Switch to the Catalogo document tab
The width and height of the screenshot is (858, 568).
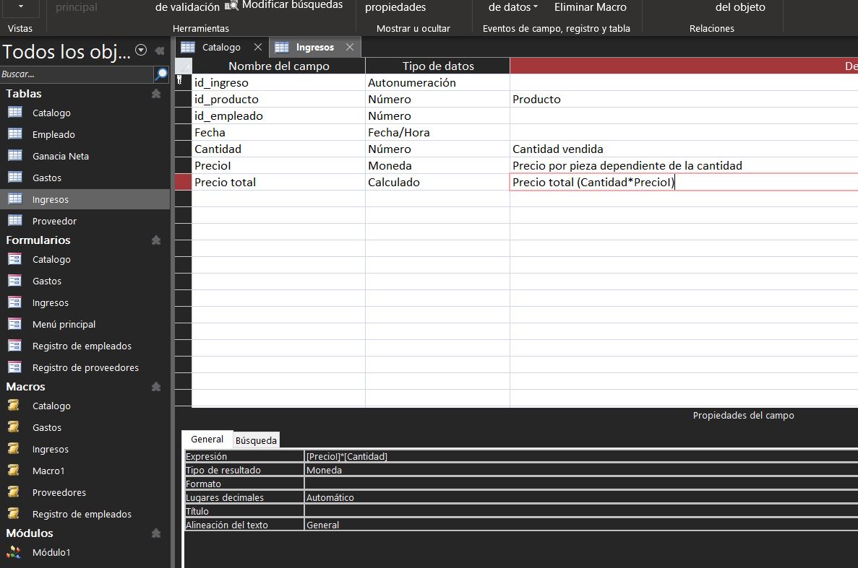[x=221, y=47]
